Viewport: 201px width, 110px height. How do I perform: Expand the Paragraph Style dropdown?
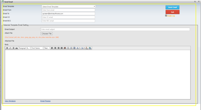(x=25, y=48)
